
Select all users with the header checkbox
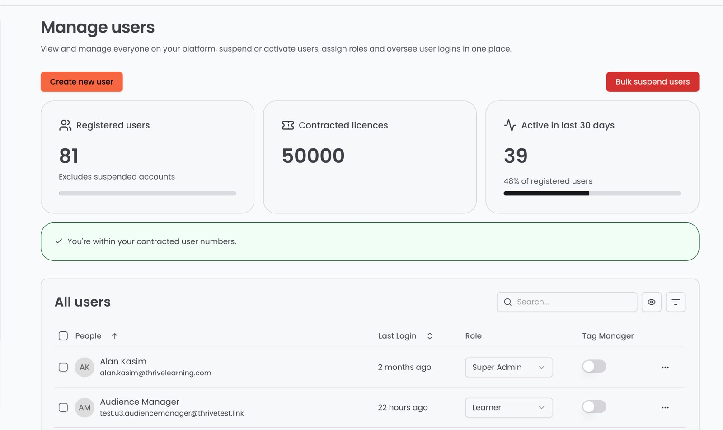63,336
